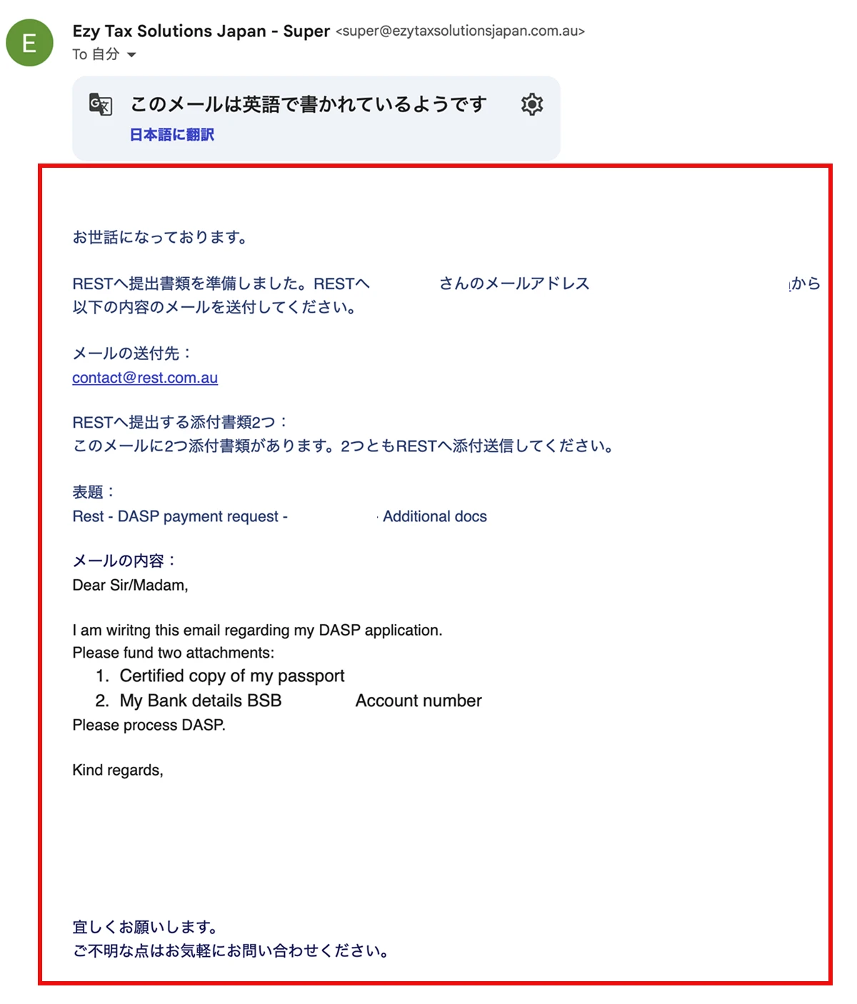This screenshot has width=857, height=1004.
Task: Click the Additional docs text
Action: pos(435,516)
